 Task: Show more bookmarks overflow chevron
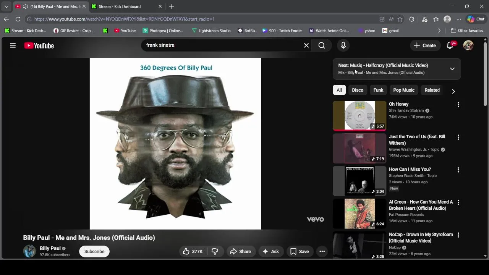point(439,31)
